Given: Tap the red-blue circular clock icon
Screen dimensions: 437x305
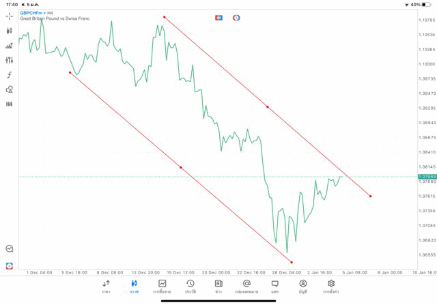Looking at the screenshot, I should [236, 18].
